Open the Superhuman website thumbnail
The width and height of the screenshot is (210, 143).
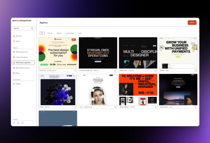[178, 89]
